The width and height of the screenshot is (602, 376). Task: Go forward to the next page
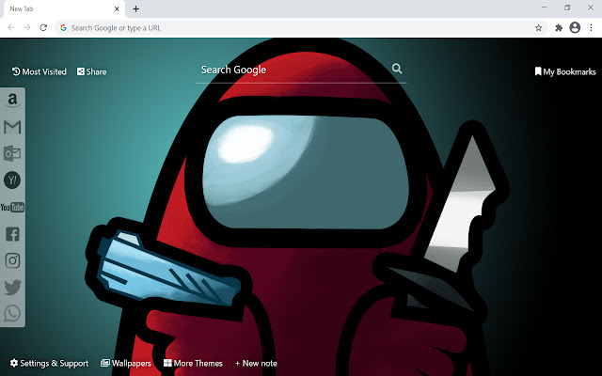pos(27,27)
